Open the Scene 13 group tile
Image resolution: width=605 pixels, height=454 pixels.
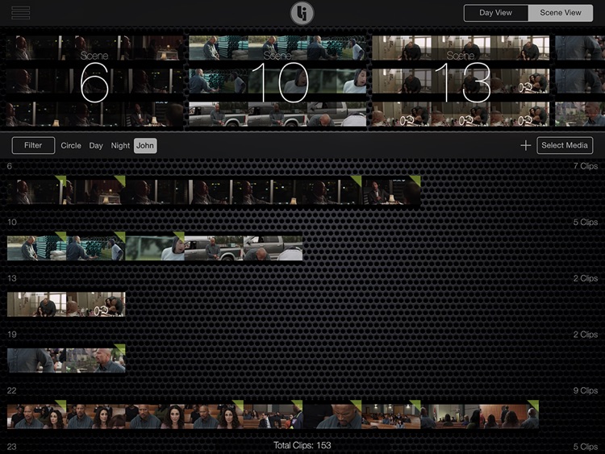(461, 81)
